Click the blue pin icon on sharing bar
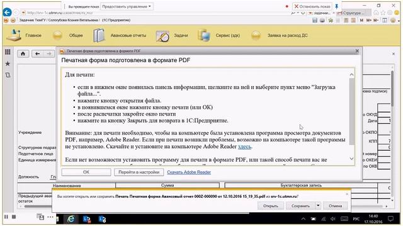 pyautogui.click(x=337, y=6)
